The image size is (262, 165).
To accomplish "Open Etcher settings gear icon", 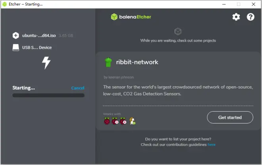I will pos(236,17).
